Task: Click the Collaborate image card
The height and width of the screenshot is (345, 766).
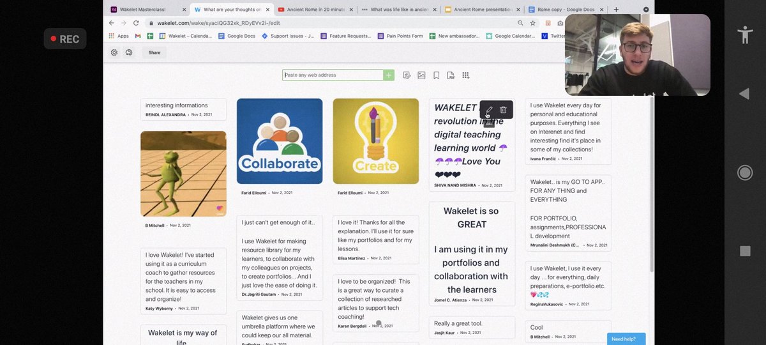Action: 280,141
